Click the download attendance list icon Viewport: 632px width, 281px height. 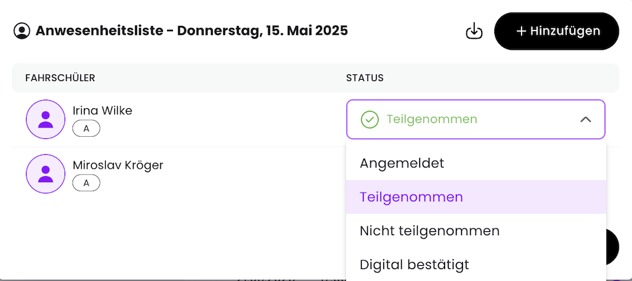pos(474,31)
